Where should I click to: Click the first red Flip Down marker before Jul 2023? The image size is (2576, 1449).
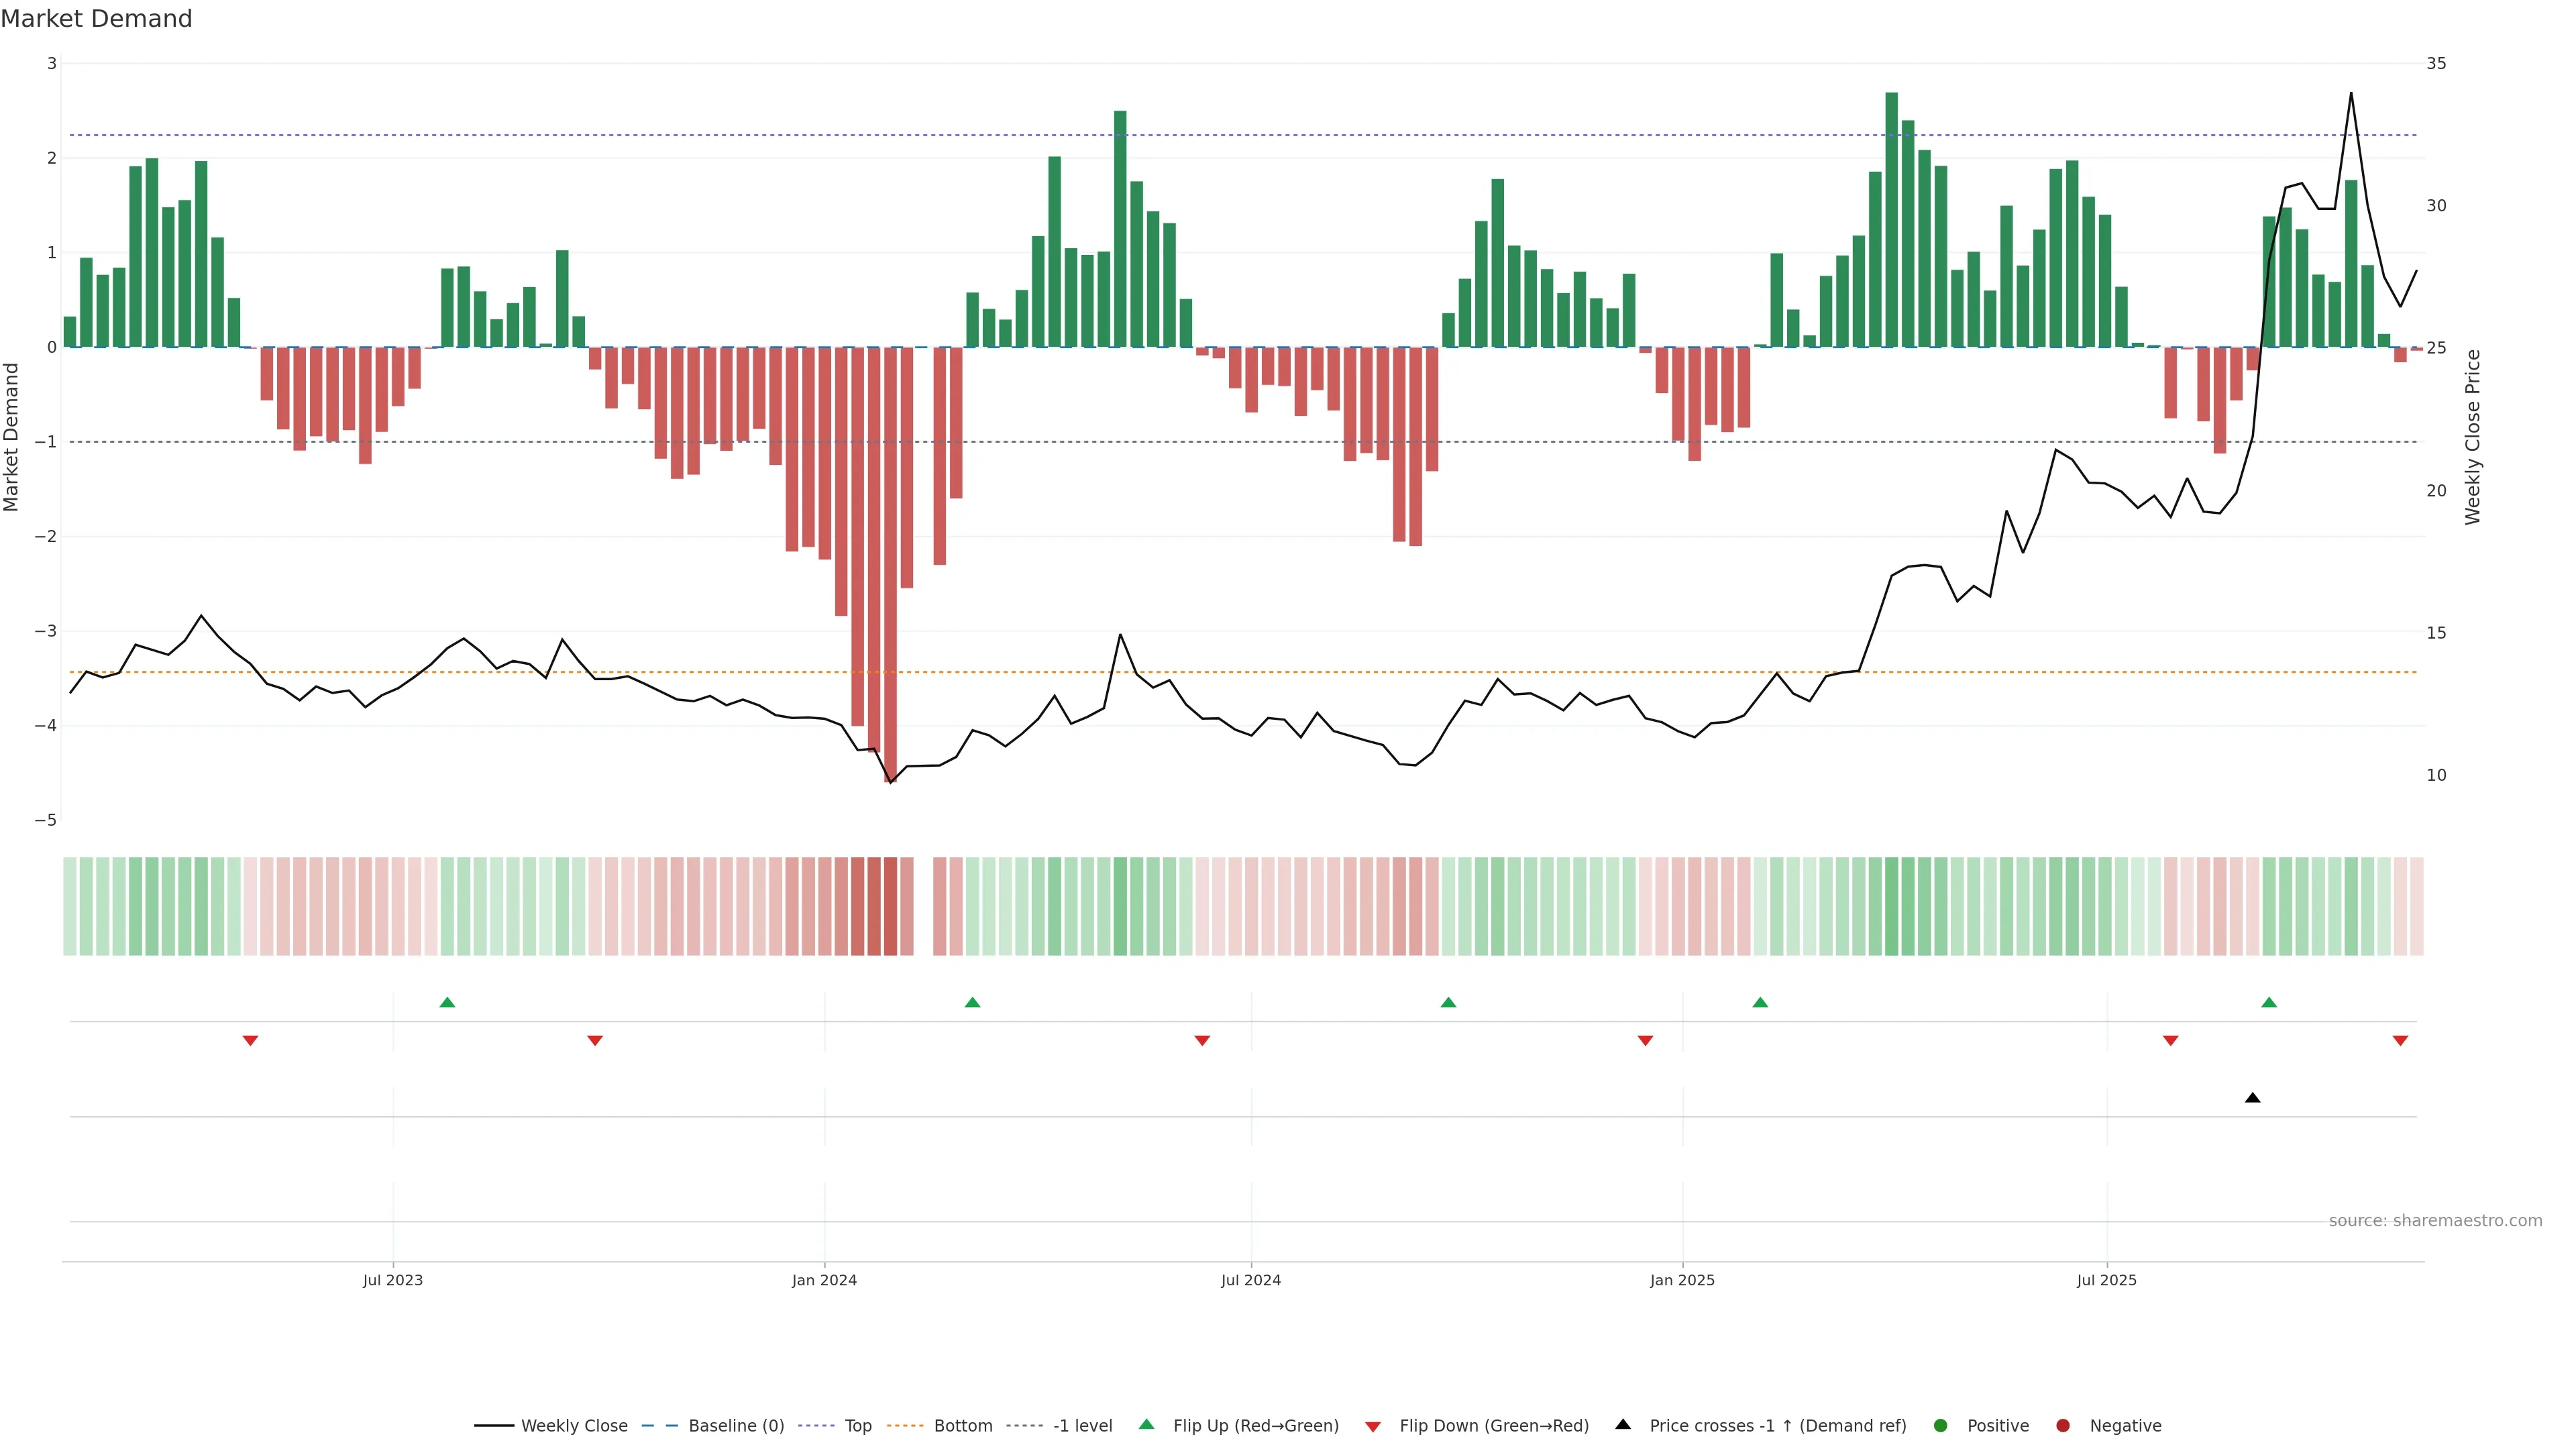[x=250, y=1041]
